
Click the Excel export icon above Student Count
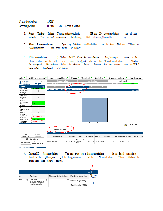point(93,172)
